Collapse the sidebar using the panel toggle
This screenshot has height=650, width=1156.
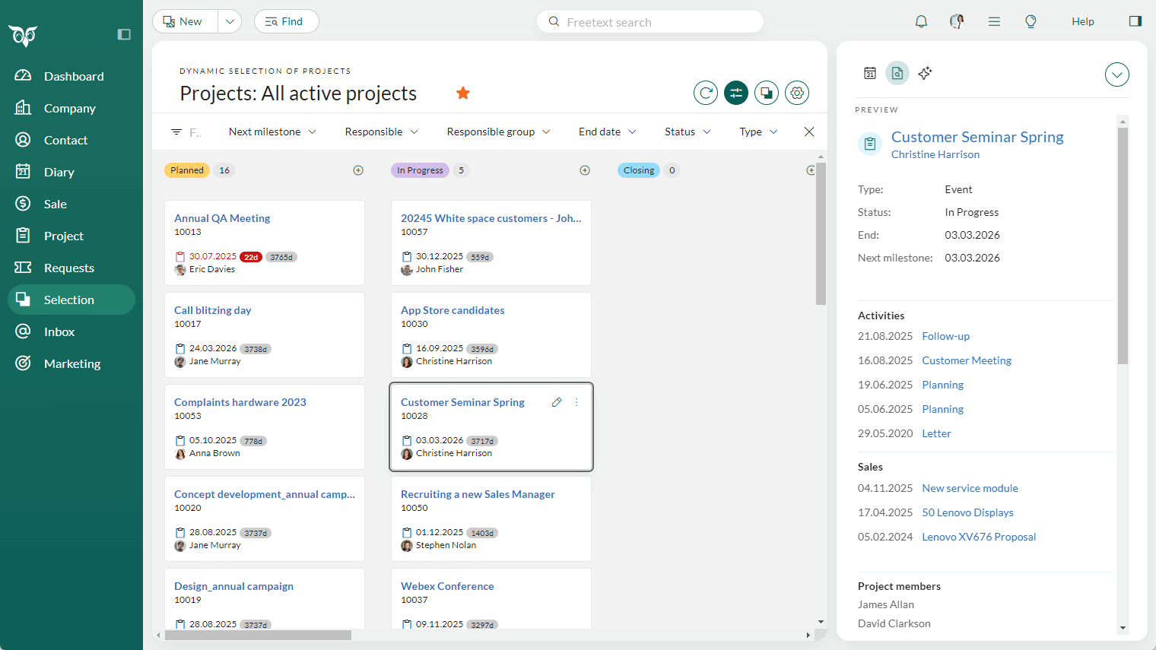tap(124, 34)
